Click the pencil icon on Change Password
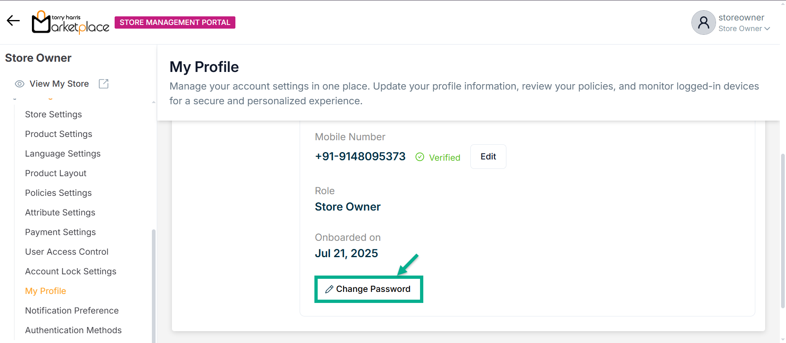The width and height of the screenshot is (786, 343). tap(329, 289)
